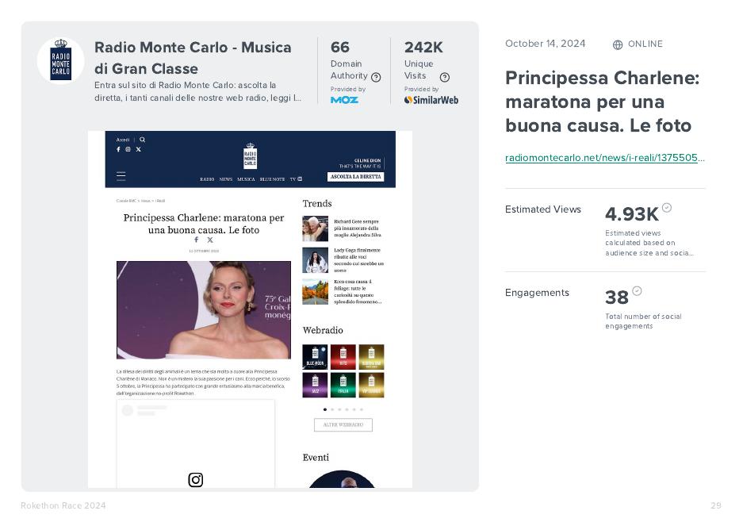This screenshot has width=743, height=526.
Task: Click the '38' engagements value
Action: [x=616, y=298]
